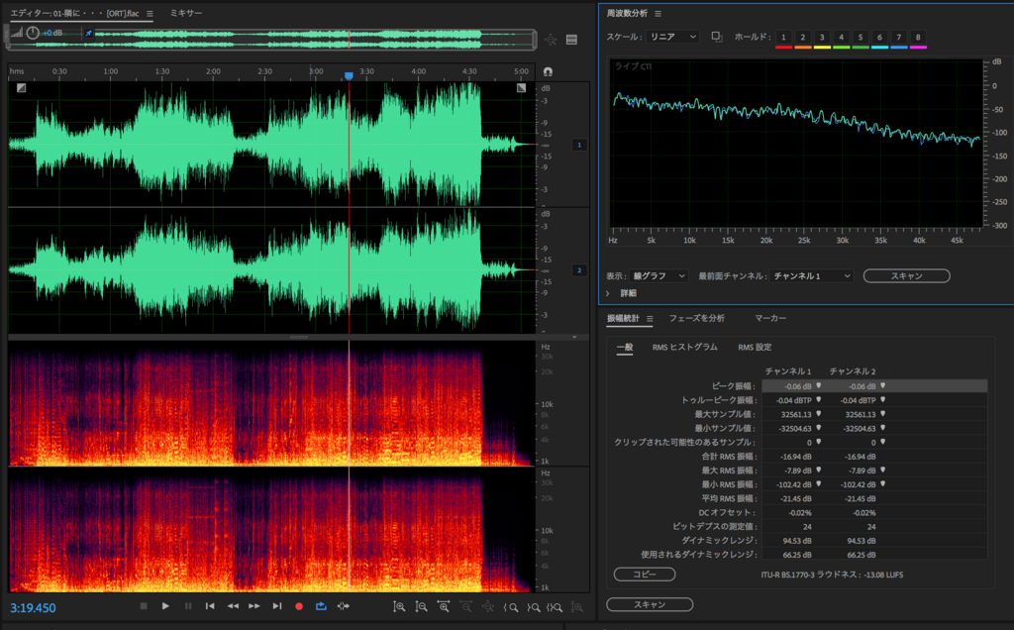Start recording with the red Record button

(x=299, y=606)
